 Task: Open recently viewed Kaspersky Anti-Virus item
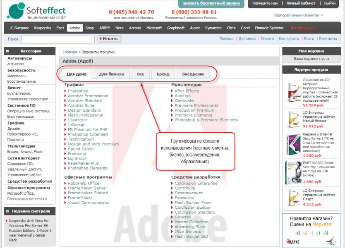30,230
